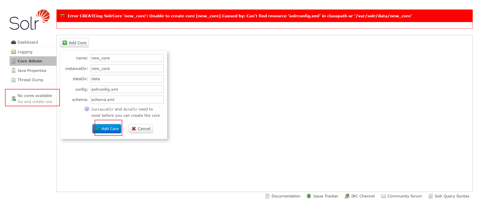Focus the dataDir input field
The image size is (482, 224).
click(127, 79)
